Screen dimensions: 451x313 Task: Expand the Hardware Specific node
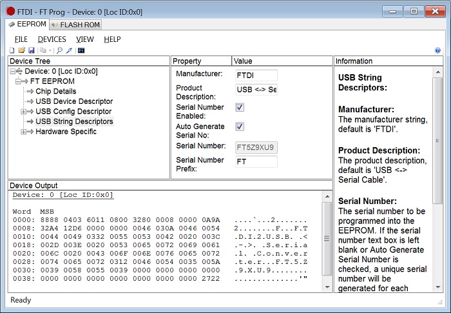(x=23, y=132)
